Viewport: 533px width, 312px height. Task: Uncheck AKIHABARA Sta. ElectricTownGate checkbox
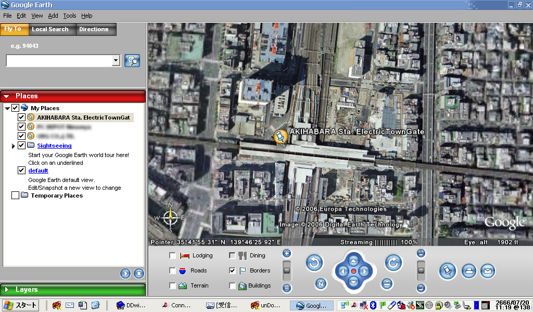(x=21, y=117)
